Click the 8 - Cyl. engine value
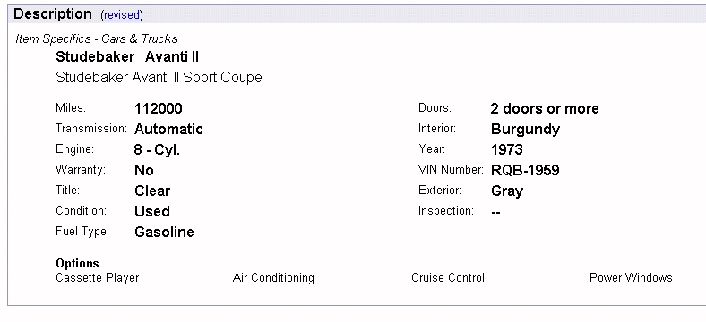 (157, 149)
